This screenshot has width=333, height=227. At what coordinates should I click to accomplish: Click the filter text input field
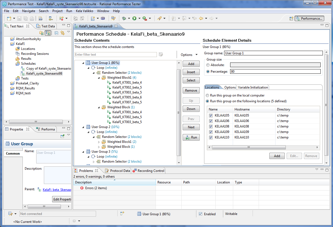pos(116,55)
